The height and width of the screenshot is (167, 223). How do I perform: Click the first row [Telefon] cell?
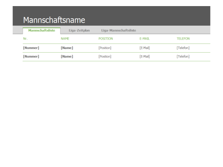[x=183, y=48]
